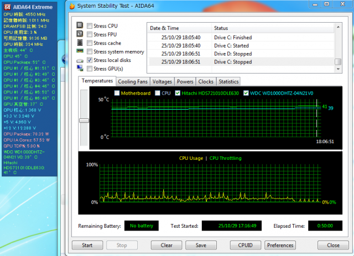Click the Elapsed Time 0:50:00 field

click(x=325, y=226)
